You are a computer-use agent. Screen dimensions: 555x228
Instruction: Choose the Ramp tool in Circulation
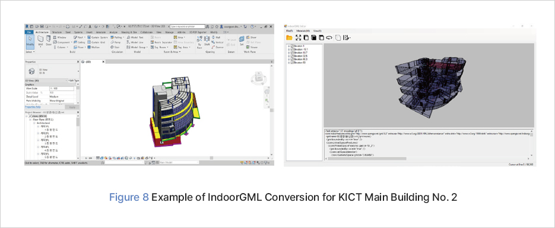pos(115,42)
